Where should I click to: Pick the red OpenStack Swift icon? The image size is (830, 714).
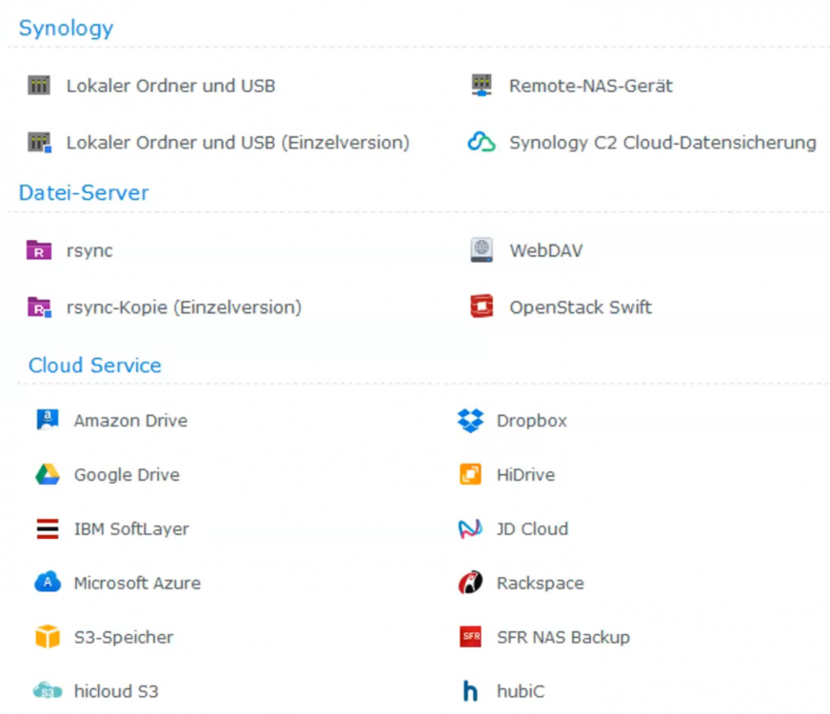coord(482,307)
